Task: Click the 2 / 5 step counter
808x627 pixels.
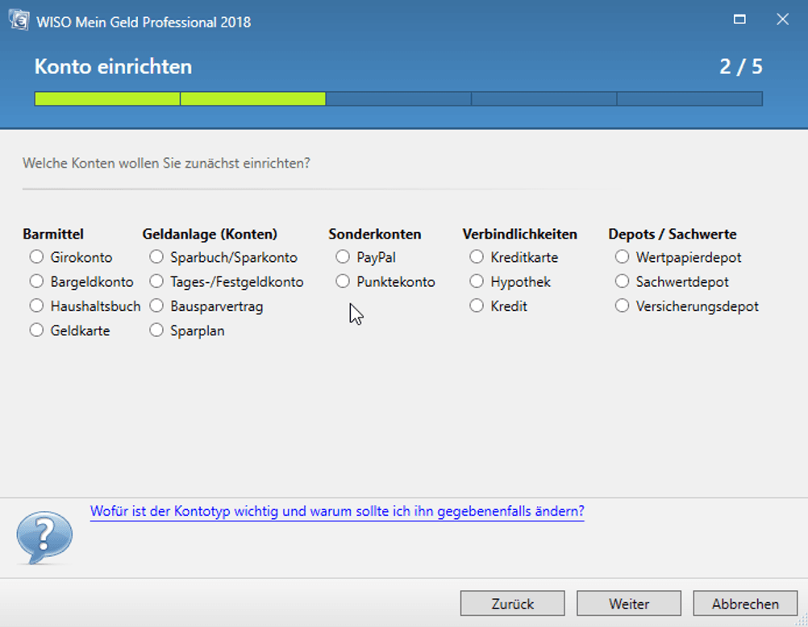Action: (x=740, y=66)
